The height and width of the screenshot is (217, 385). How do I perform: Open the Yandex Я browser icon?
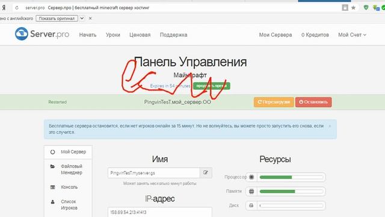4,8
